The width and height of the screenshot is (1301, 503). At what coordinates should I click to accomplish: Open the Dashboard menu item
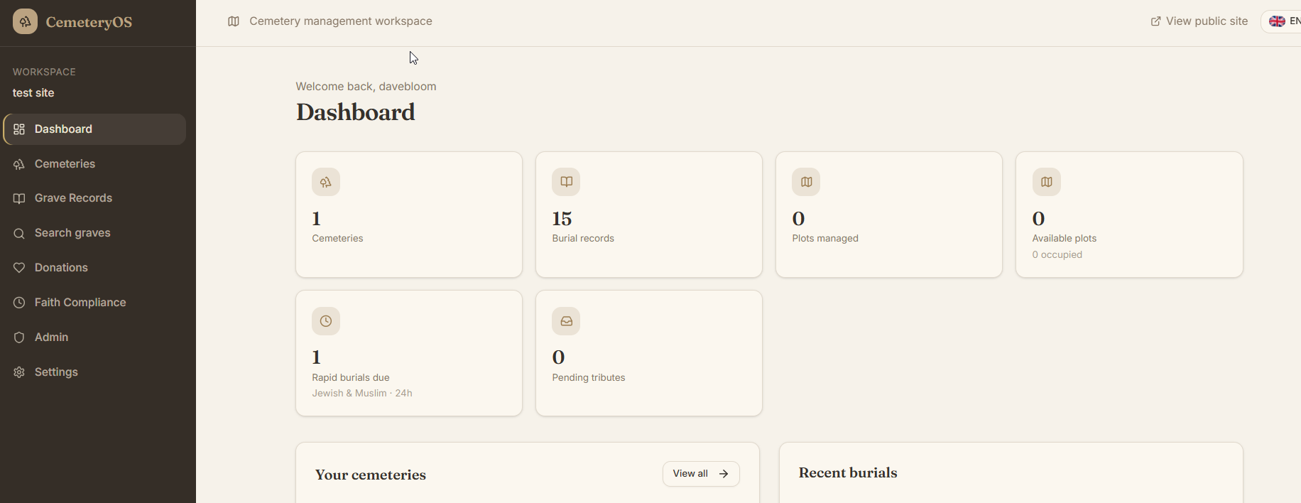[95, 129]
